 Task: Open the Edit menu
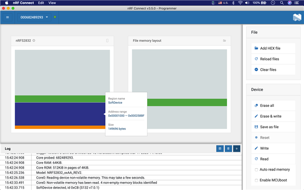[x=41, y=3]
